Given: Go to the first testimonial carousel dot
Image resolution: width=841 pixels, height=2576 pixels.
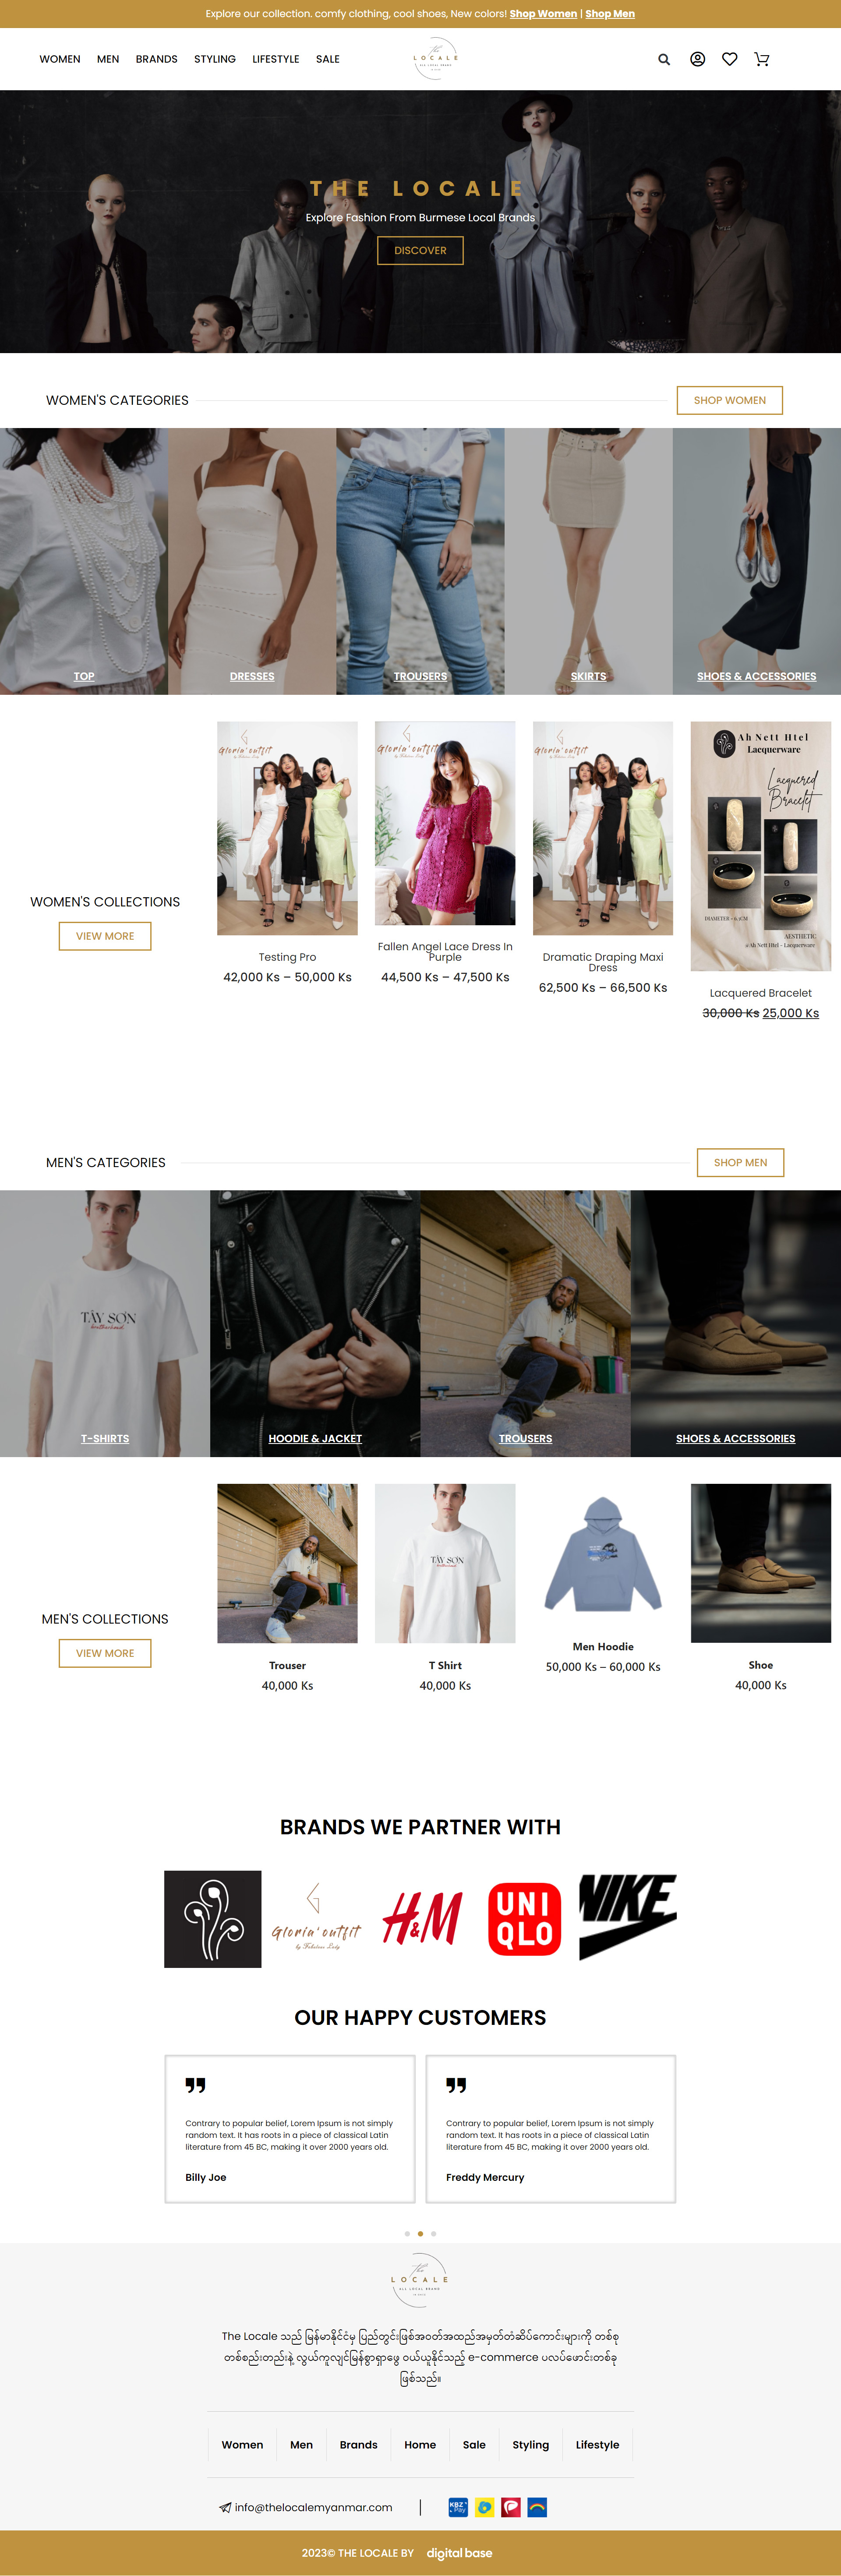Looking at the screenshot, I should [407, 2233].
